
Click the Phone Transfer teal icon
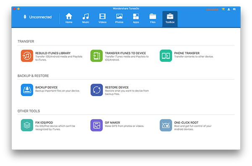click(166, 56)
